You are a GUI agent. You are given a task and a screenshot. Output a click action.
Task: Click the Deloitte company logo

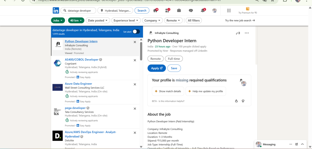(58, 136)
